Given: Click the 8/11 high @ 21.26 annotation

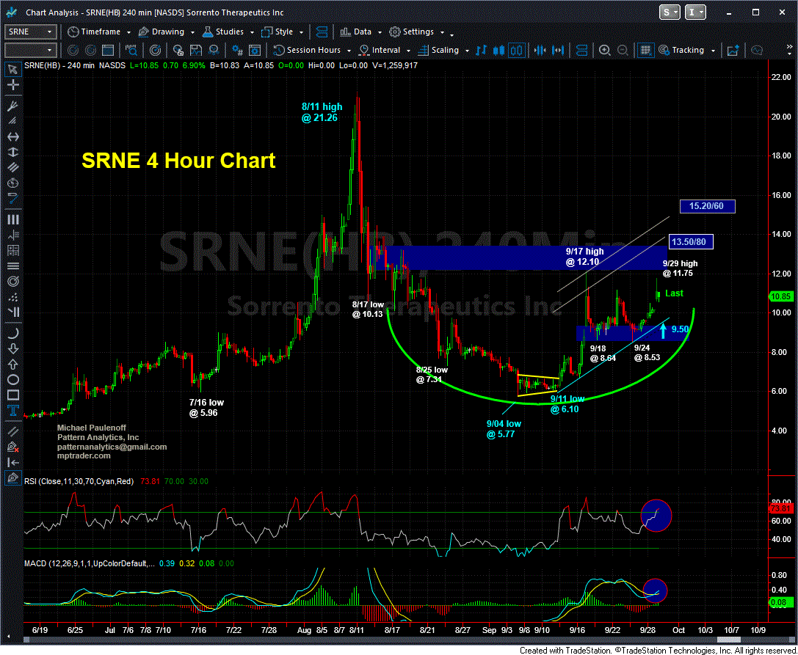Looking at the screenshot, I should (x=322, y=112).
